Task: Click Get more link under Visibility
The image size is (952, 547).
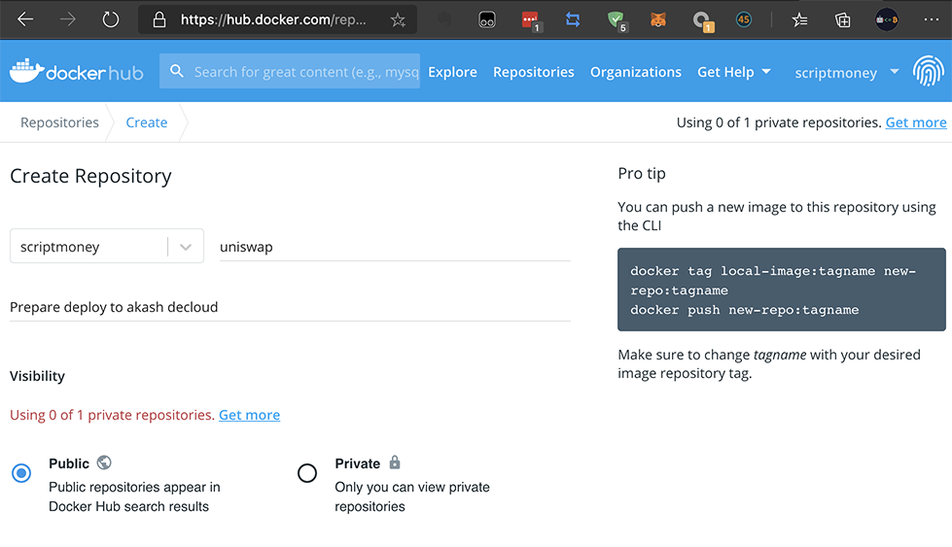Action: [x=250, y=415]
